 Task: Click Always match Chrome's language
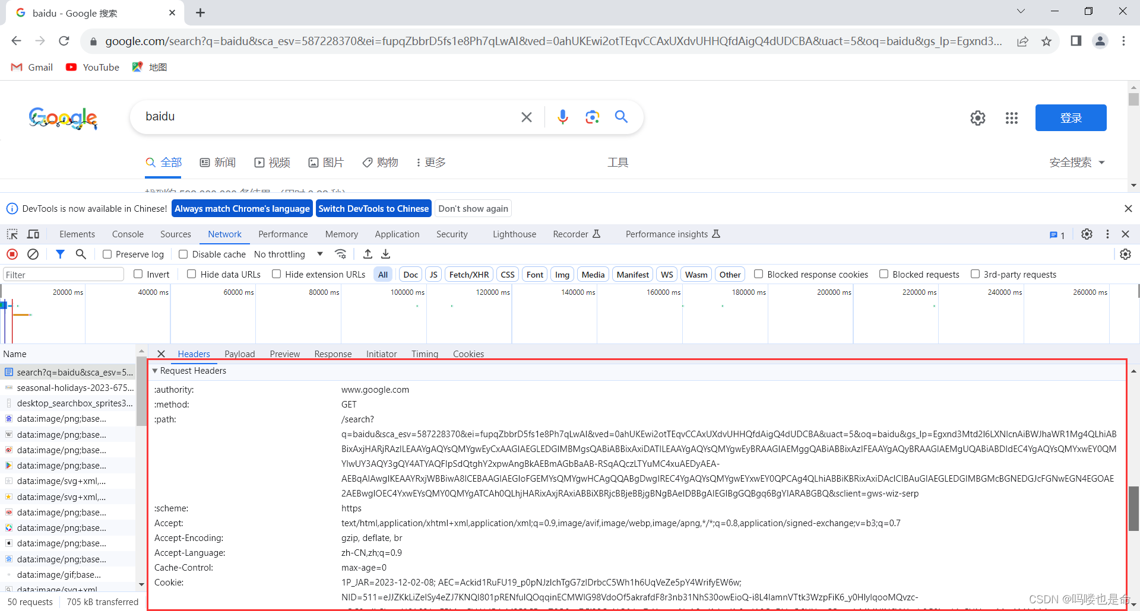tap(242, 208)
